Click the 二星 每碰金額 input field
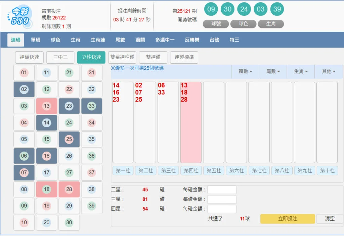The height and width of the screenshot is (236, 344). 222,189
